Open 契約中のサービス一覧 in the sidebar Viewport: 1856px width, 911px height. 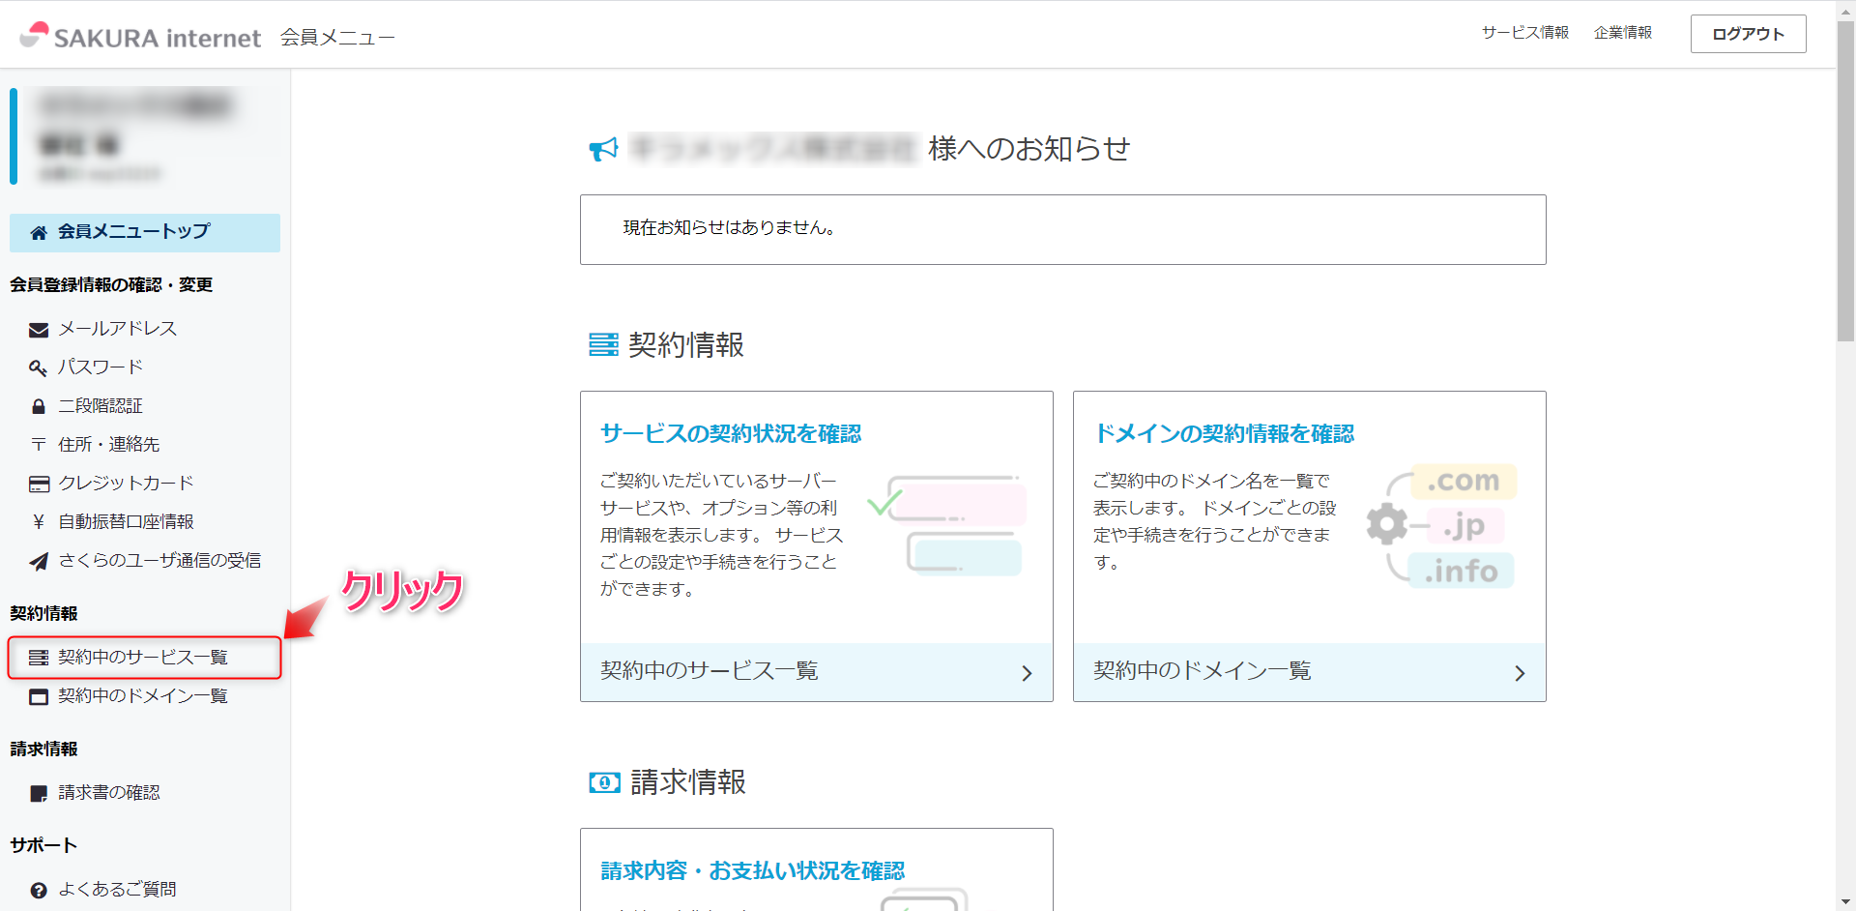[142, 658]
